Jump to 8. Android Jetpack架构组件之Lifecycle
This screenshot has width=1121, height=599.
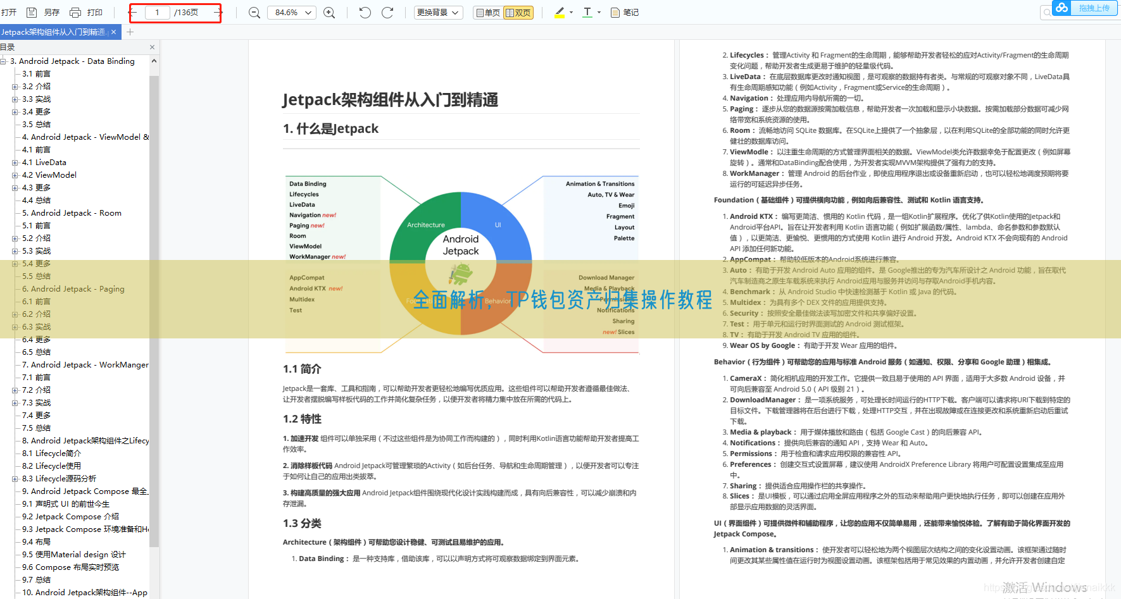click(85, 441)
